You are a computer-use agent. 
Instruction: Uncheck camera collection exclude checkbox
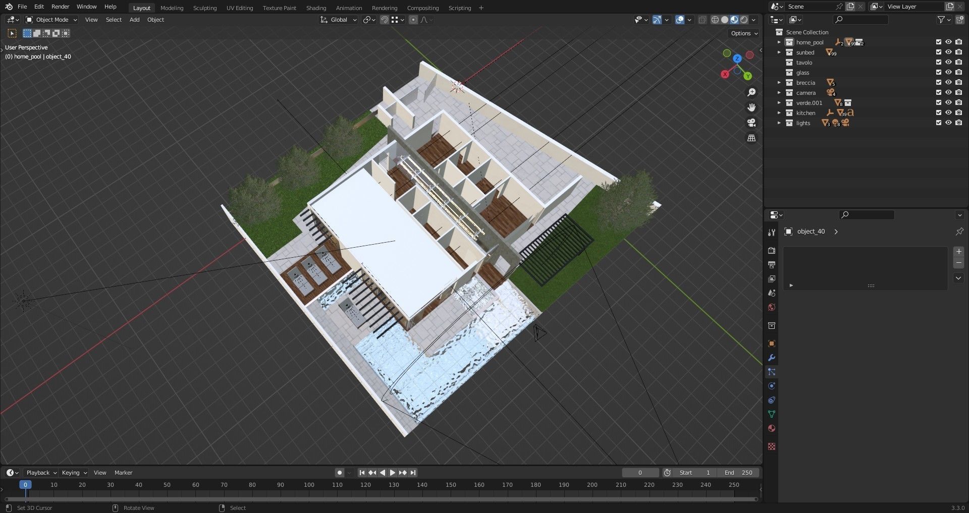coord(939,93)
